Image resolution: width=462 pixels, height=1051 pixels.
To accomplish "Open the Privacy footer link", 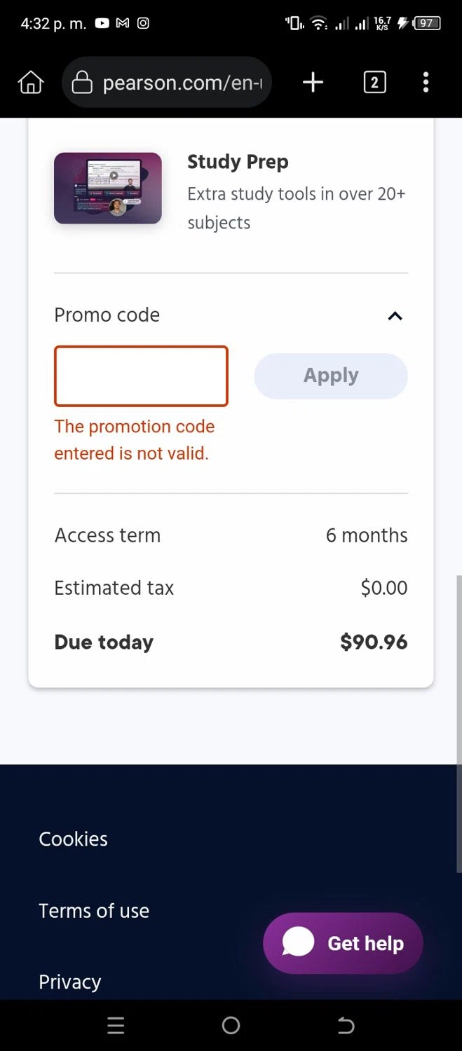I will [x=69, y=982].
